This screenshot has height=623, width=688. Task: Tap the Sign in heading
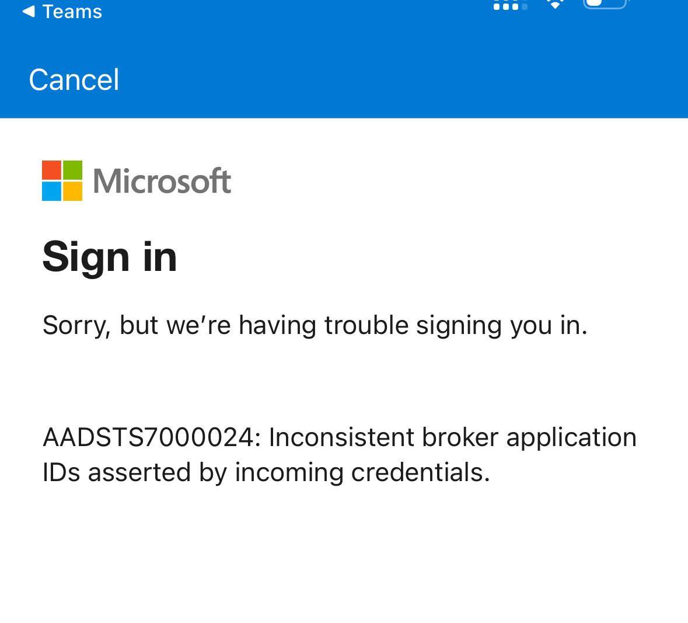[109, 257]
